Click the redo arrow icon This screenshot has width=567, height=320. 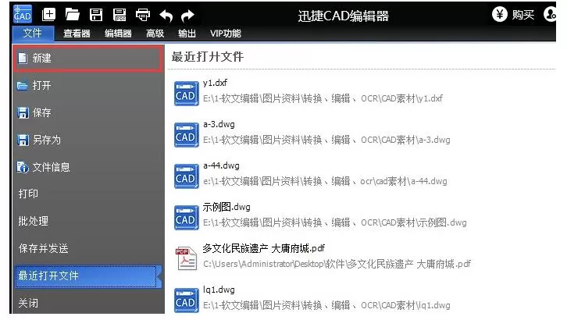(187, 16)
